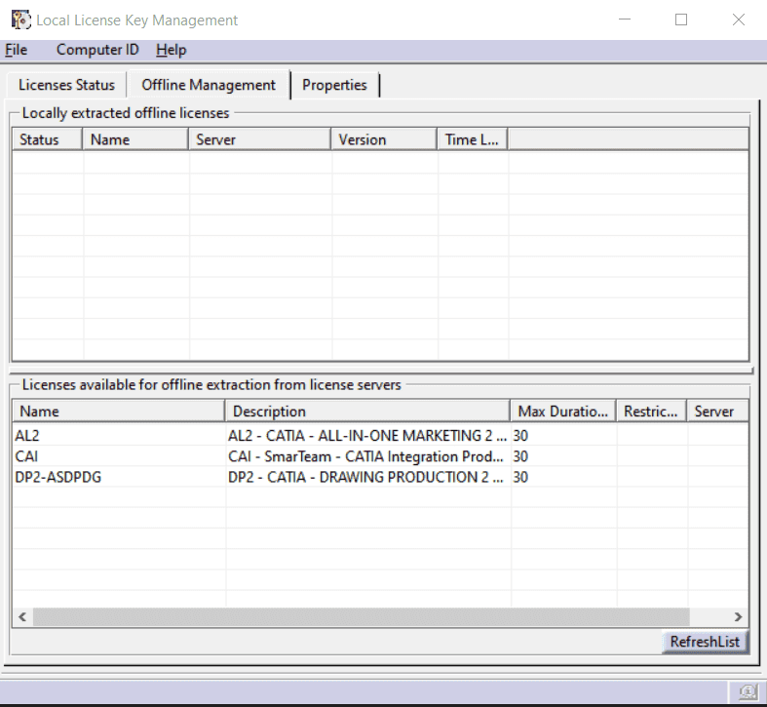Switch to the Licenses Status tab
The image size is (767, 707).
66,85
